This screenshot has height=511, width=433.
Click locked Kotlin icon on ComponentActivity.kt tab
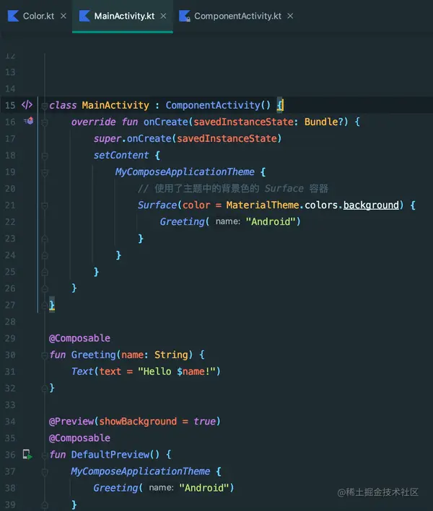pyautogui.click(x=185, y=16)
